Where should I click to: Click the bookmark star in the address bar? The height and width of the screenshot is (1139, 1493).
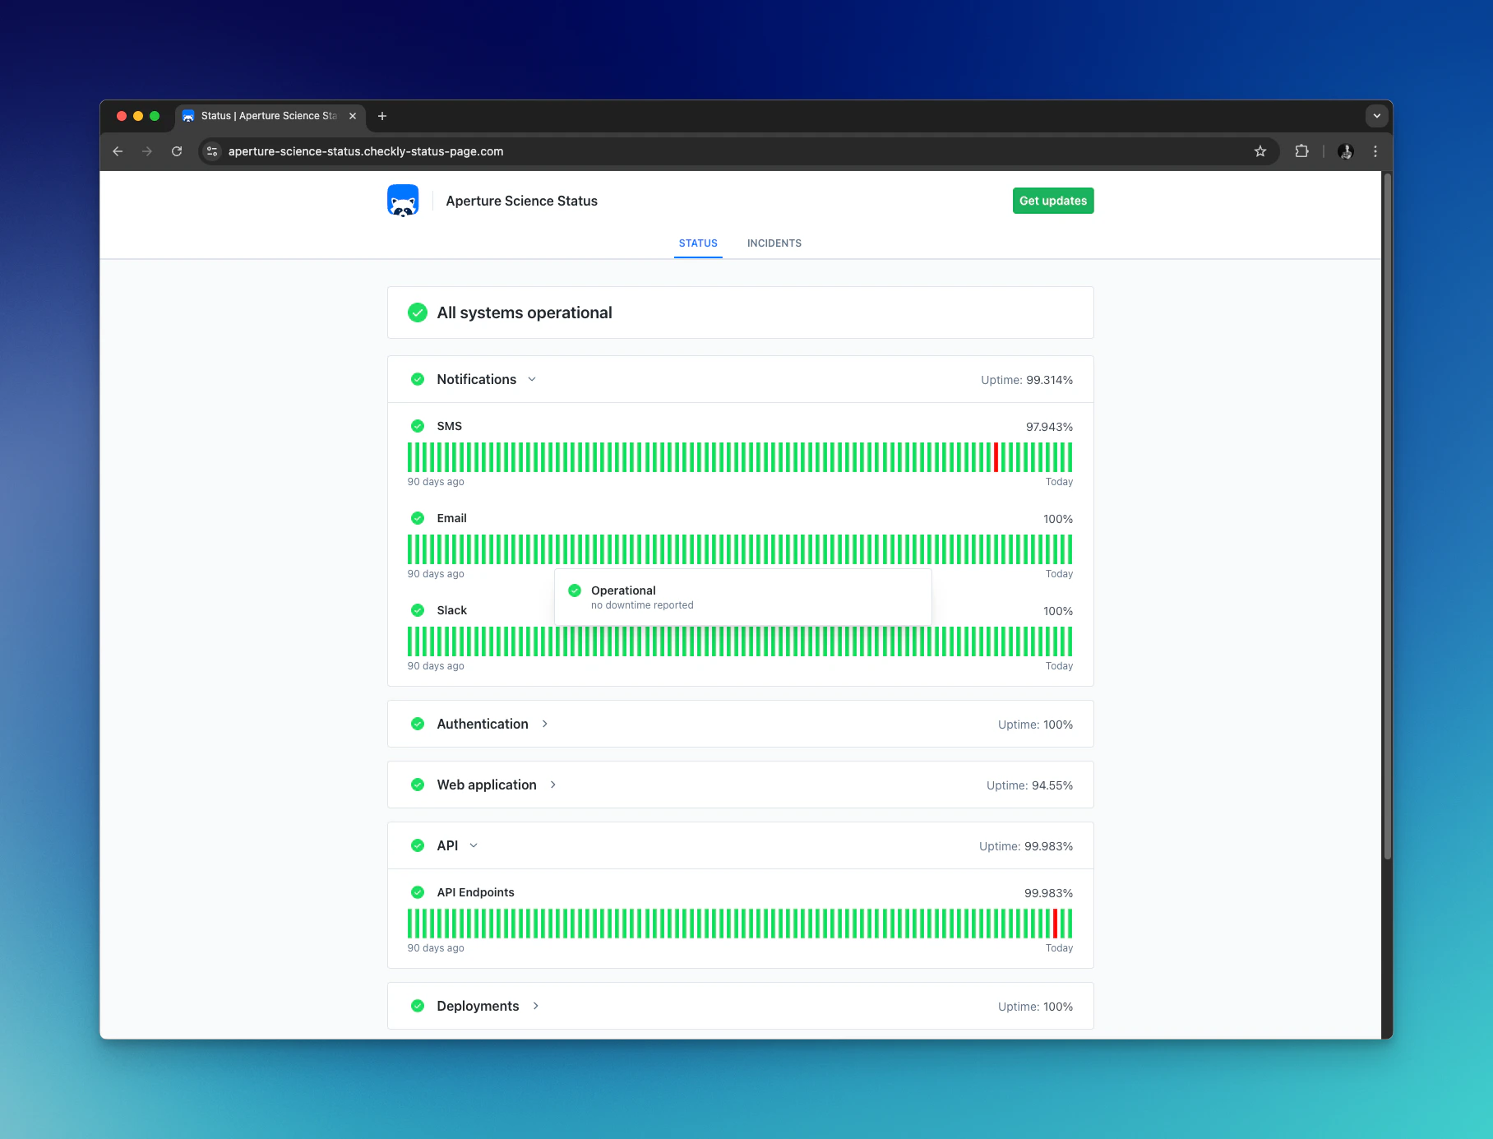[x=1260, y=151]
